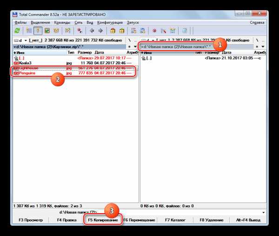This screenshot has height=236, width=279.
Task: Sort left panel by Тип column
Action: point(71,52)
